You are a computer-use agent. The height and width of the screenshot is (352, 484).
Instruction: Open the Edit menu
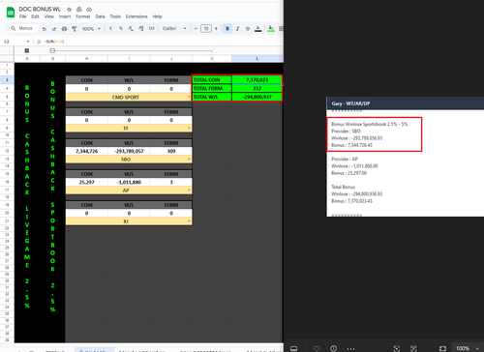click(x=35, y=16)
